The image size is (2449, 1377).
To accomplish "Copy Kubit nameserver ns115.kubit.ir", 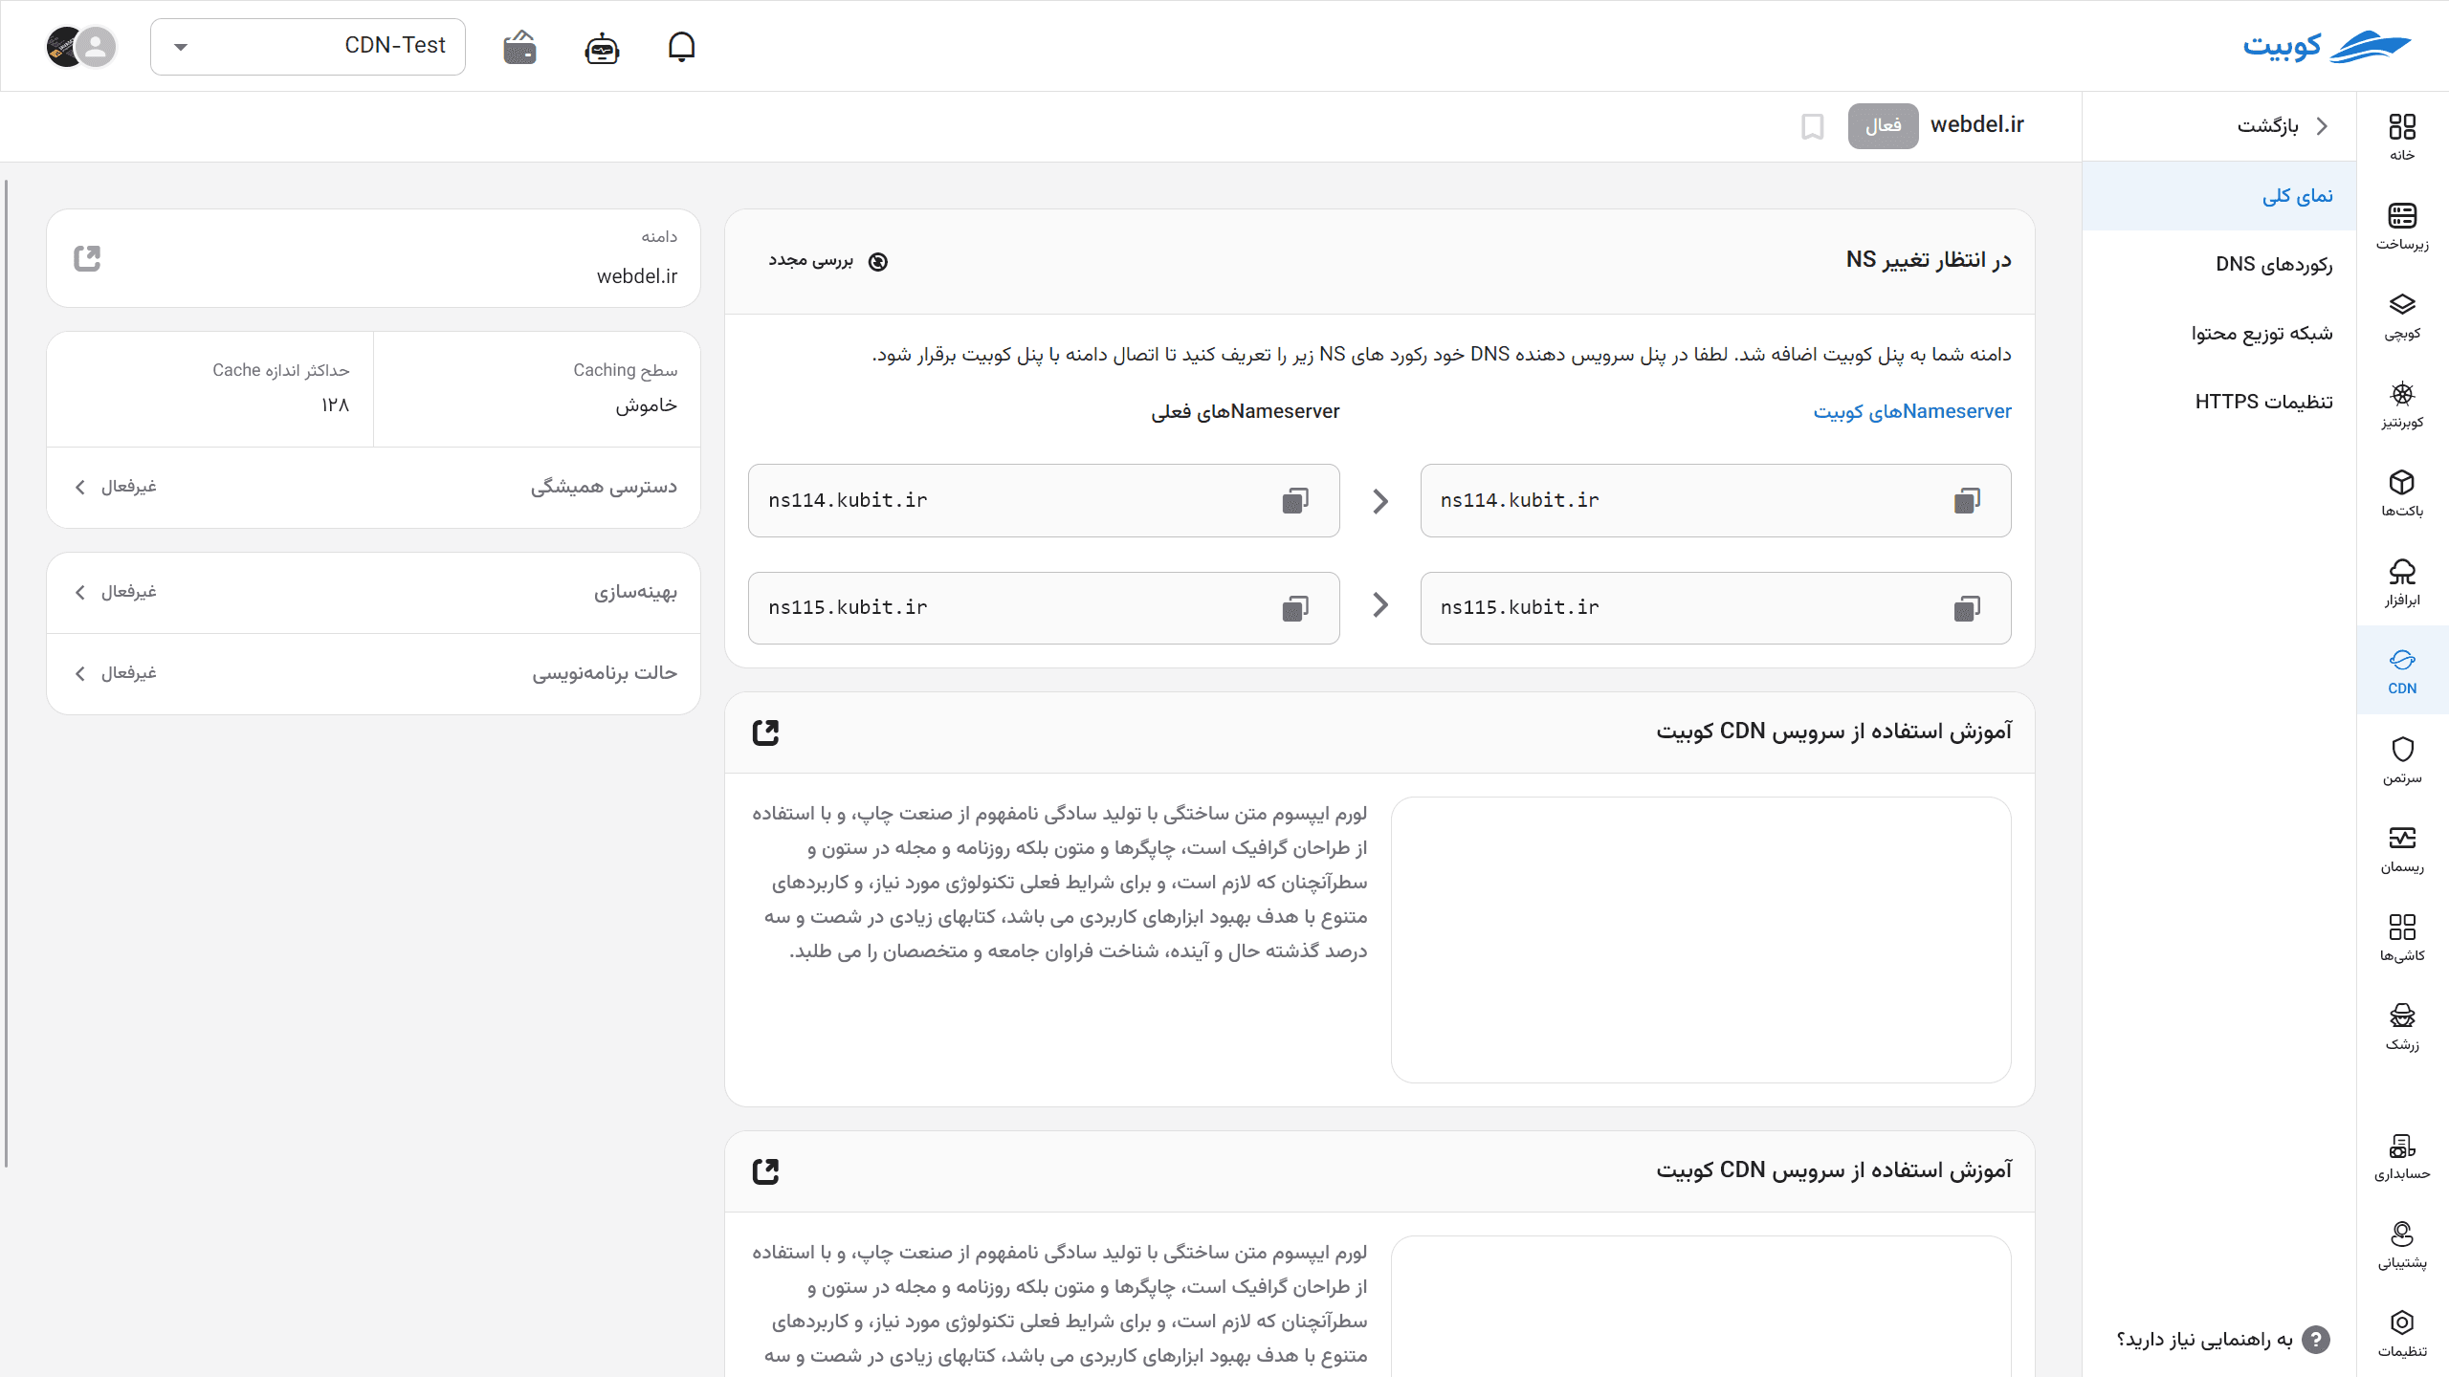I will tap(1967, 608).
